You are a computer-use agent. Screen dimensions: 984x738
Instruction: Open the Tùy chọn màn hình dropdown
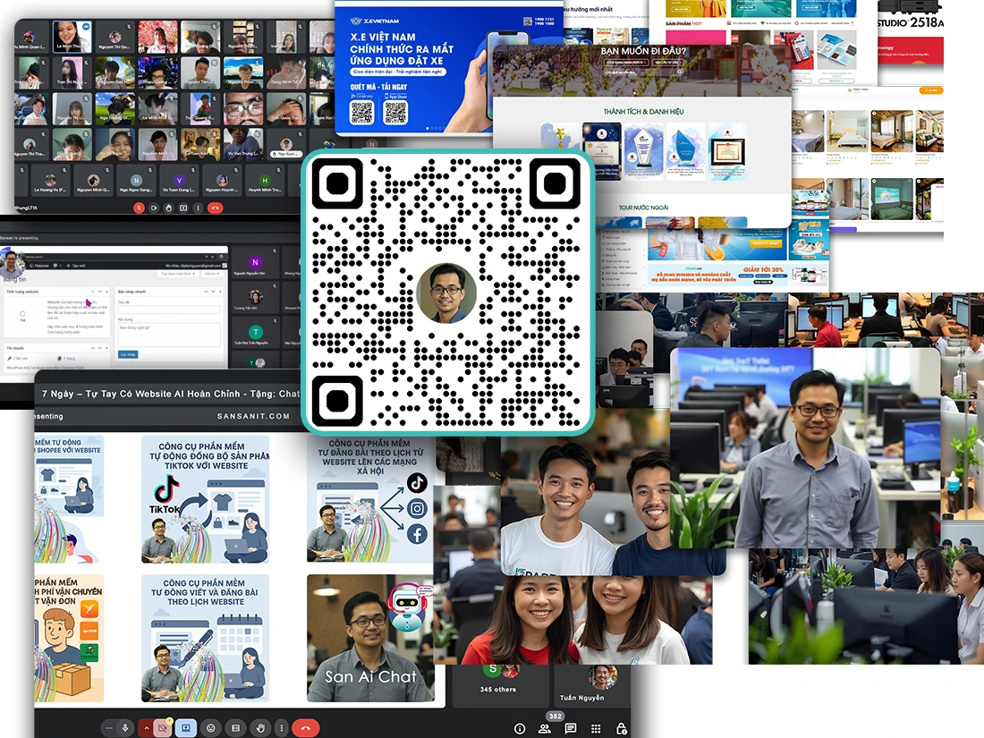click(178, 274)
